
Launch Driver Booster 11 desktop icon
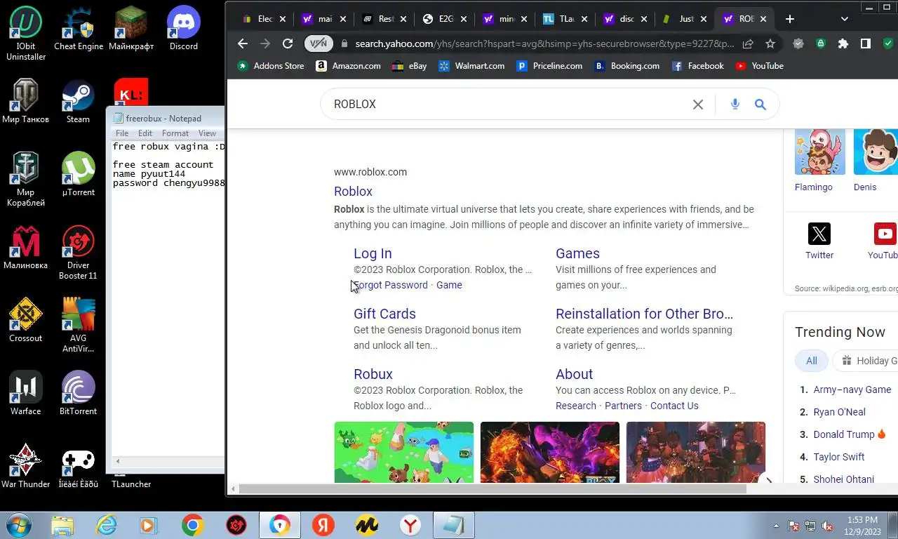coord(78,253)
